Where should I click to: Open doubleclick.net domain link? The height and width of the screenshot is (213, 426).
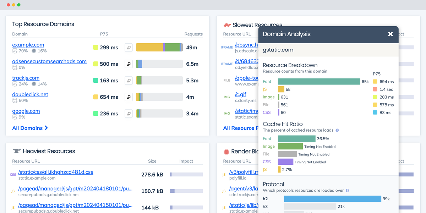(30, 94)
